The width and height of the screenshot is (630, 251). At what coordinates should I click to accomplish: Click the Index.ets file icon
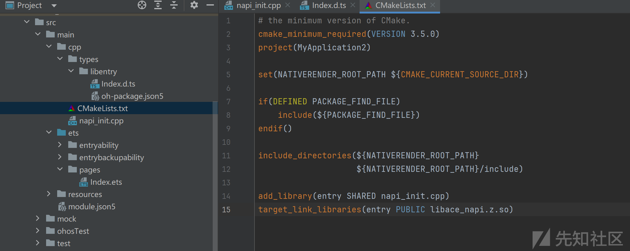coord(84,182)
